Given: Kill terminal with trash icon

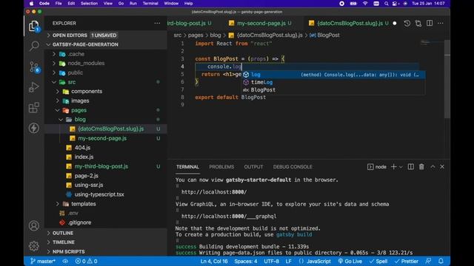Looking at the screenshot, I should point(421,167).
